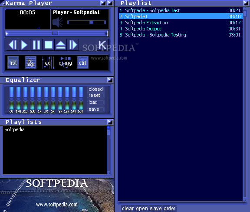Select the Softpedia entry in Playlists
Image resolution: width=250 pixels, height=212 pixels.
coord(14,129)
